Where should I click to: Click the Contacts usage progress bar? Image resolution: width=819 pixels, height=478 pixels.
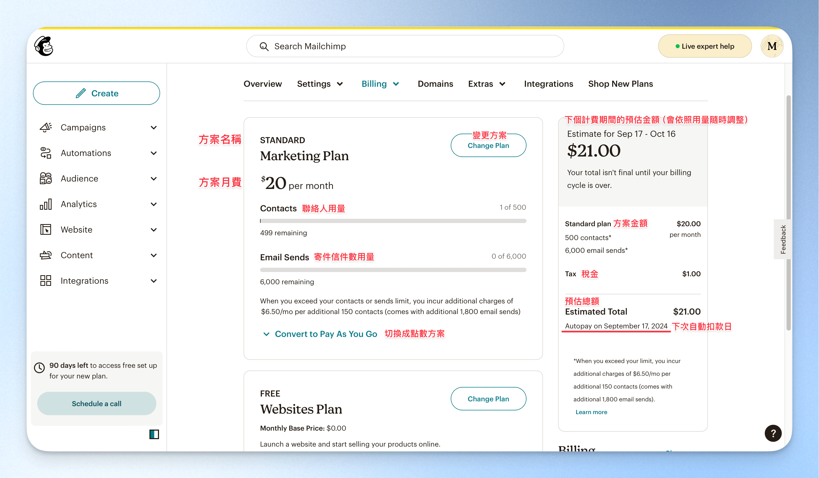(x=393, y=221)
